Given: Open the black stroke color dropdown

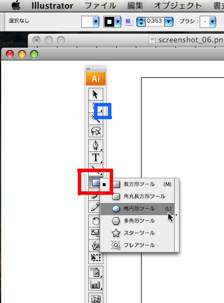Looking at the screenshot, I should click(x=118, y=22).
